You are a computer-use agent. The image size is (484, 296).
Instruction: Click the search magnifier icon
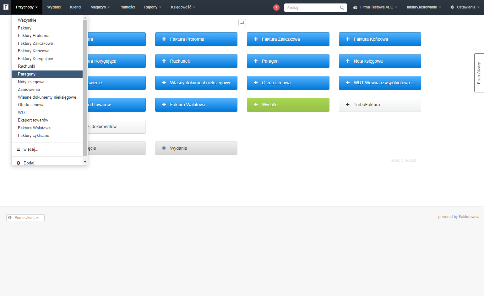click(x=342, y=8)
